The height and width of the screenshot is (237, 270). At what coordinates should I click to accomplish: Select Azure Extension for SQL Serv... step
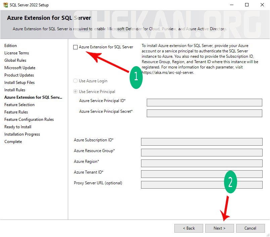33,97
